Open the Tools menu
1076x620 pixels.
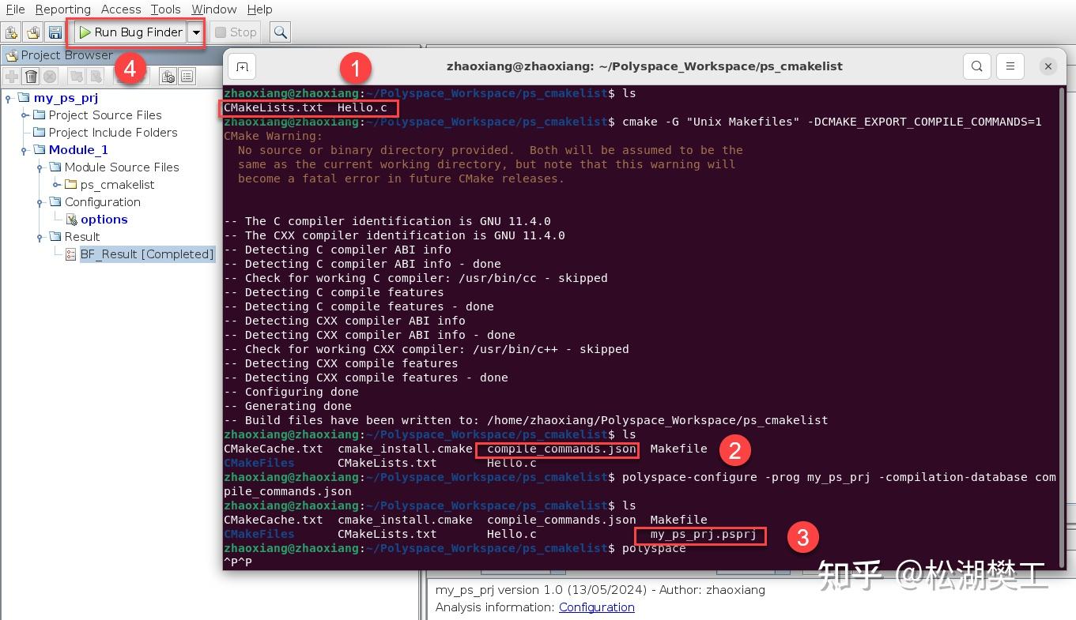tap(165, 9)
